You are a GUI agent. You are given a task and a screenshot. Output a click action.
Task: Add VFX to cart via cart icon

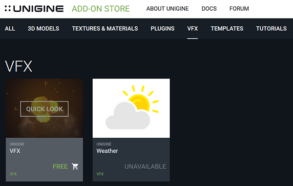click(75, 166)
